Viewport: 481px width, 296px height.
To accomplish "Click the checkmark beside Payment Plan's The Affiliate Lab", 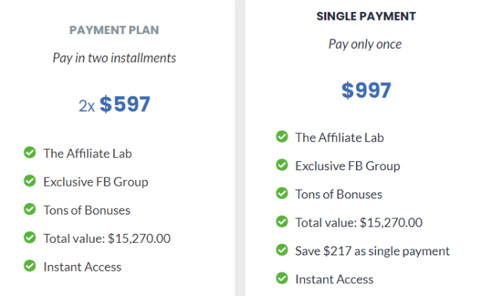I will click(x=30, y=152).
